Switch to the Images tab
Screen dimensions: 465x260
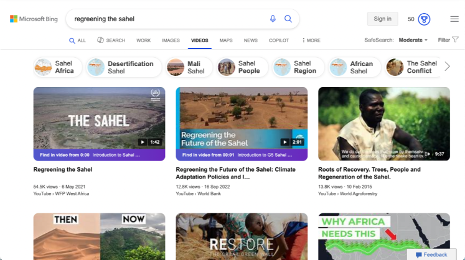[x=171, y=40]
